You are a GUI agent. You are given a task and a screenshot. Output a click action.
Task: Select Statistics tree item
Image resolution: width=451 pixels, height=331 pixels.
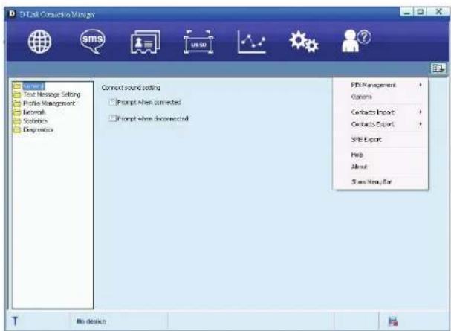[35, 121]
